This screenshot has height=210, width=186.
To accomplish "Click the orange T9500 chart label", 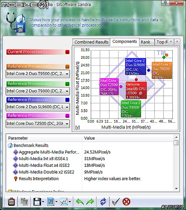I will 162,70.
